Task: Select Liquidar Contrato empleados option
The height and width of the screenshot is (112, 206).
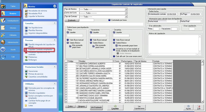Action: [40, 49]
